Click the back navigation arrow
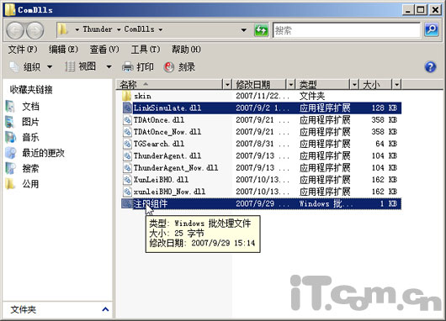Image resolution: width=446 pixels, height=321 pixels. pyautogui.click(x=15, y=30)
